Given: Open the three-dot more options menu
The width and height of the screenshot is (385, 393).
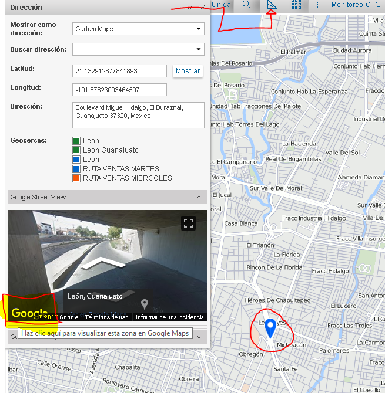Looking at the screenshot, I should [317, 5].
